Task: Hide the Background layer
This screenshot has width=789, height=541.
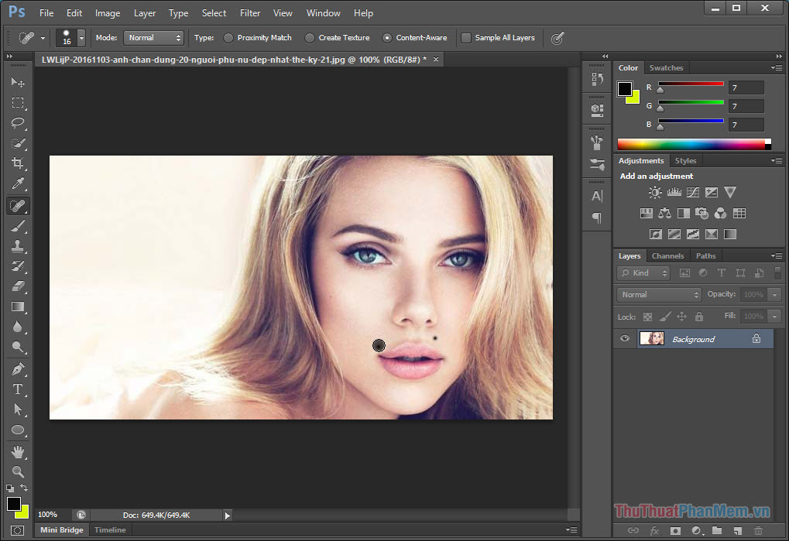Action: (624, 338)
